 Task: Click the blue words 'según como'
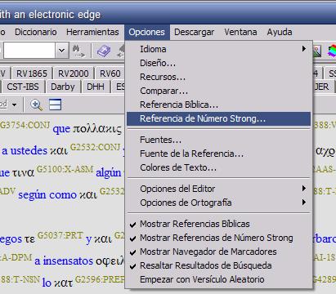[47, 195]
